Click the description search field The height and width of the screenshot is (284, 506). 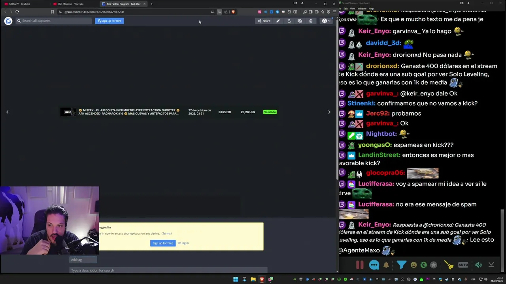click(x=168, y=270)
